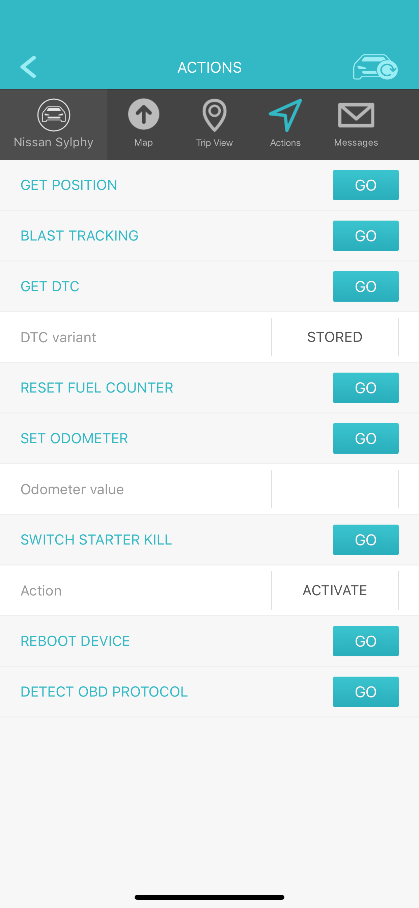The width and height of the screenshot is (419, 908).
Task: Tap GO for Switch Starter Kill
Action: click(x=365, y=540)
